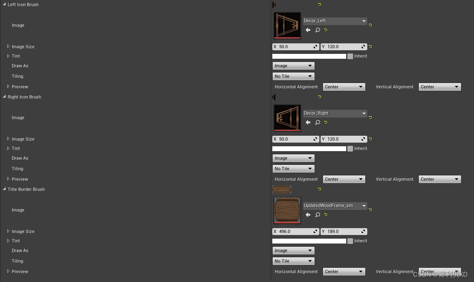Viewport: 474px width, 282px height.
Task: Open Horizontal Alignment dropdown for Title Border Brush
Action: pyautogui.click(x=344, y=271)
